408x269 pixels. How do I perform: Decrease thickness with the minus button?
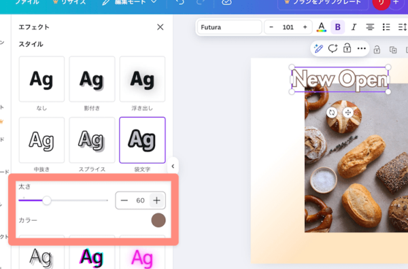coord(124,200)
